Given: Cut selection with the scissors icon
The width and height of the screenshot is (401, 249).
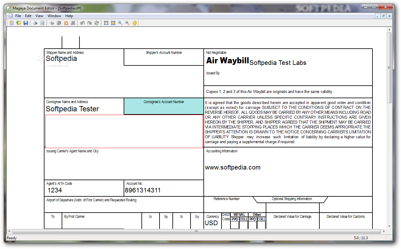Looking at the screenshot, I should tap(52, 23).
